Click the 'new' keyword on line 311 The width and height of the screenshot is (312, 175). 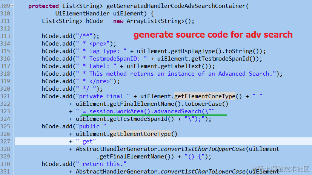point(118,21)
